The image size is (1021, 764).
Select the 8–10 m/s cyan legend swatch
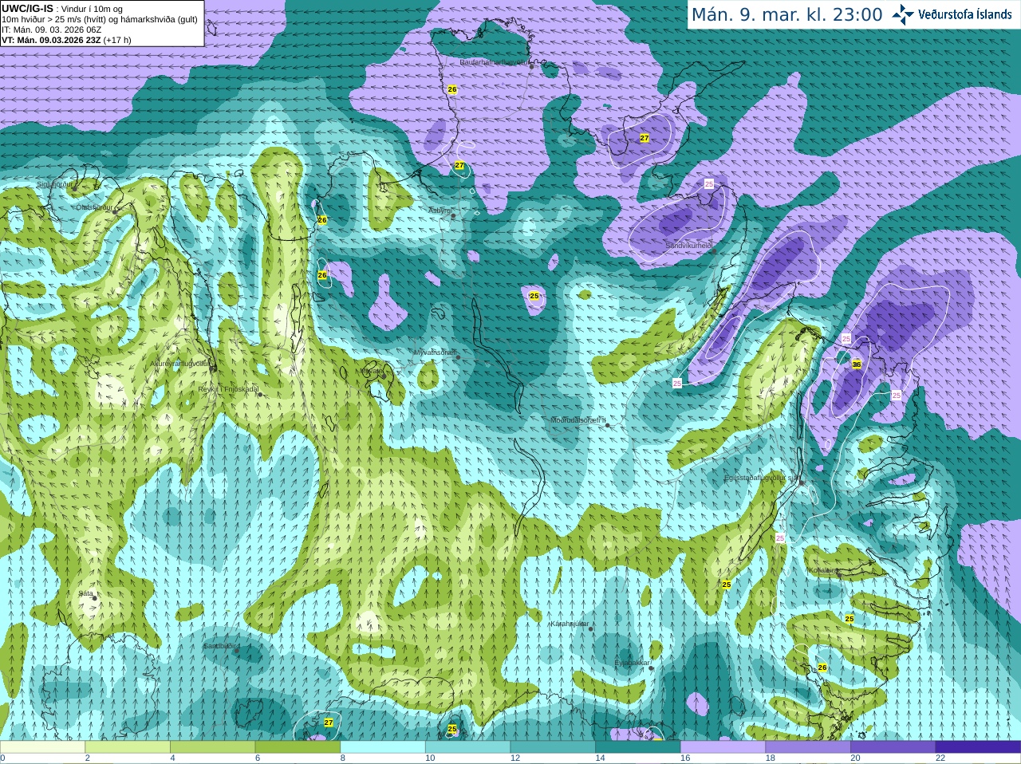point(383,747)
